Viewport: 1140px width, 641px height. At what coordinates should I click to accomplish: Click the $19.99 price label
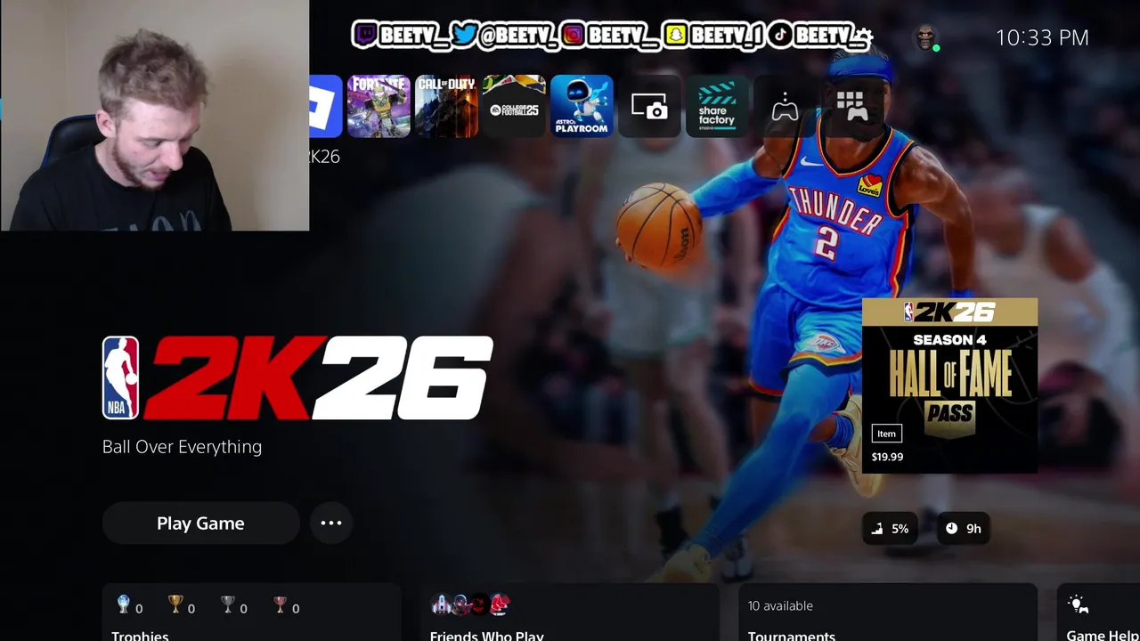(887, 457)
